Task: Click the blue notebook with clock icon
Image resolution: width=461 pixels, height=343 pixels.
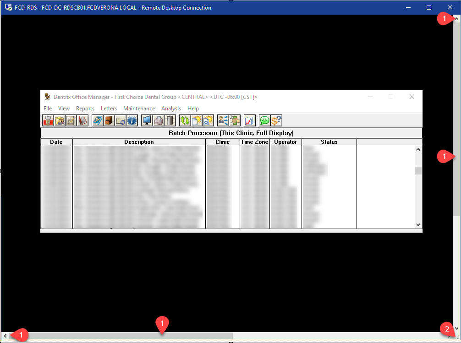Action: coord(97,120)
